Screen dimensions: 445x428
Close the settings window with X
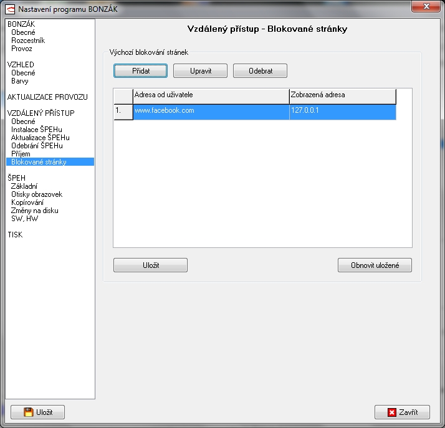tap(426, 6)
